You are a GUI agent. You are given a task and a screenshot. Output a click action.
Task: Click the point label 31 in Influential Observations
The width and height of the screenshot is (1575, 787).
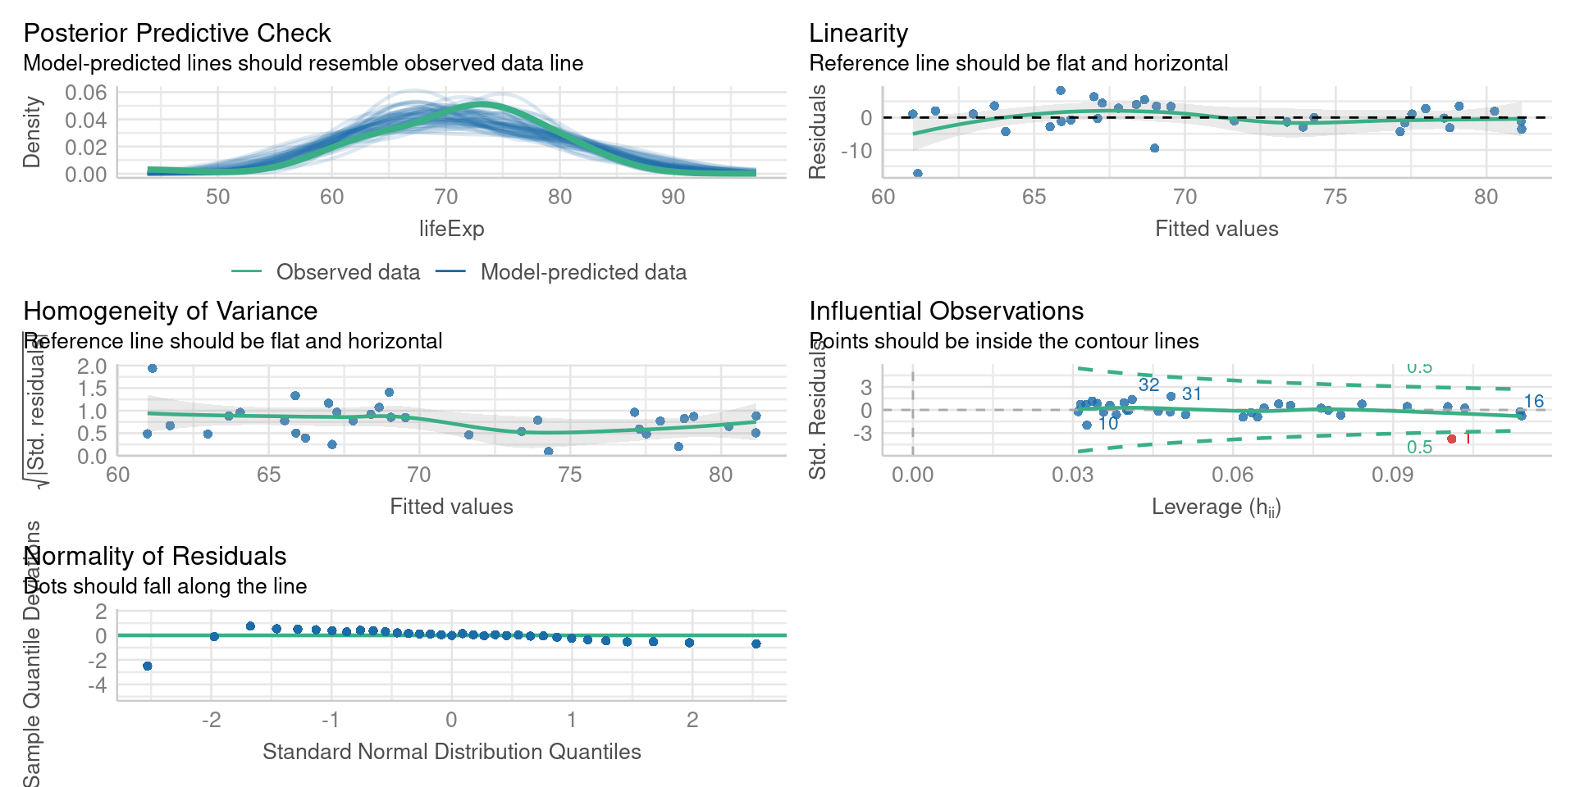pyautogui.click(x=1191, y=393)
